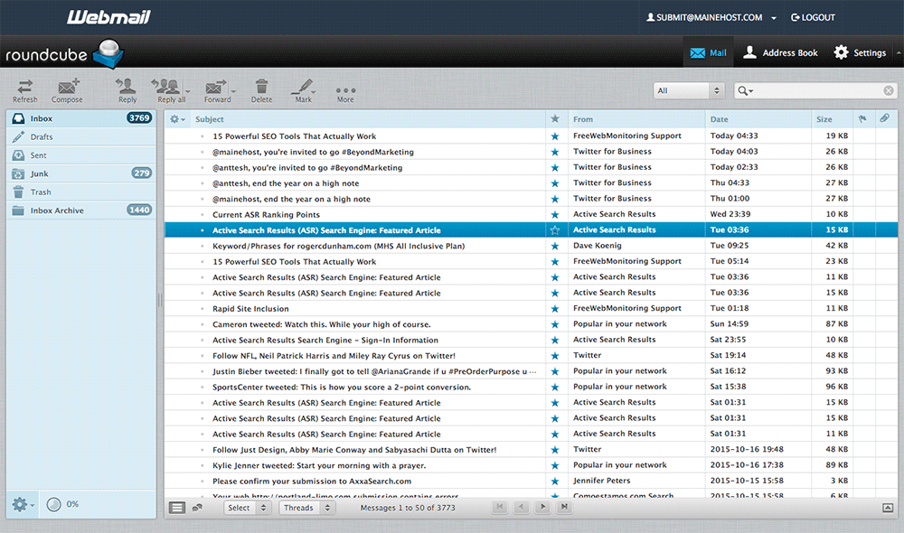Open the Junk folder

[40, 173]
